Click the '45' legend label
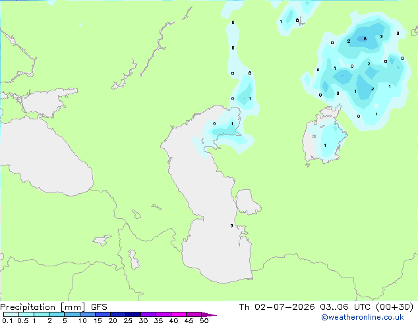The width and height of the screenshot is (418, 323). coord(189,320)
